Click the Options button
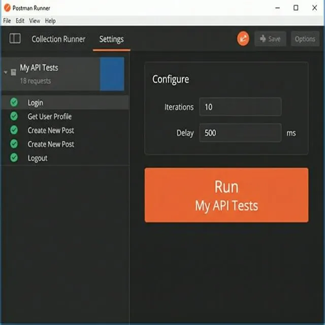This screenshot has height=325, width=325. [x=305, y=39]
